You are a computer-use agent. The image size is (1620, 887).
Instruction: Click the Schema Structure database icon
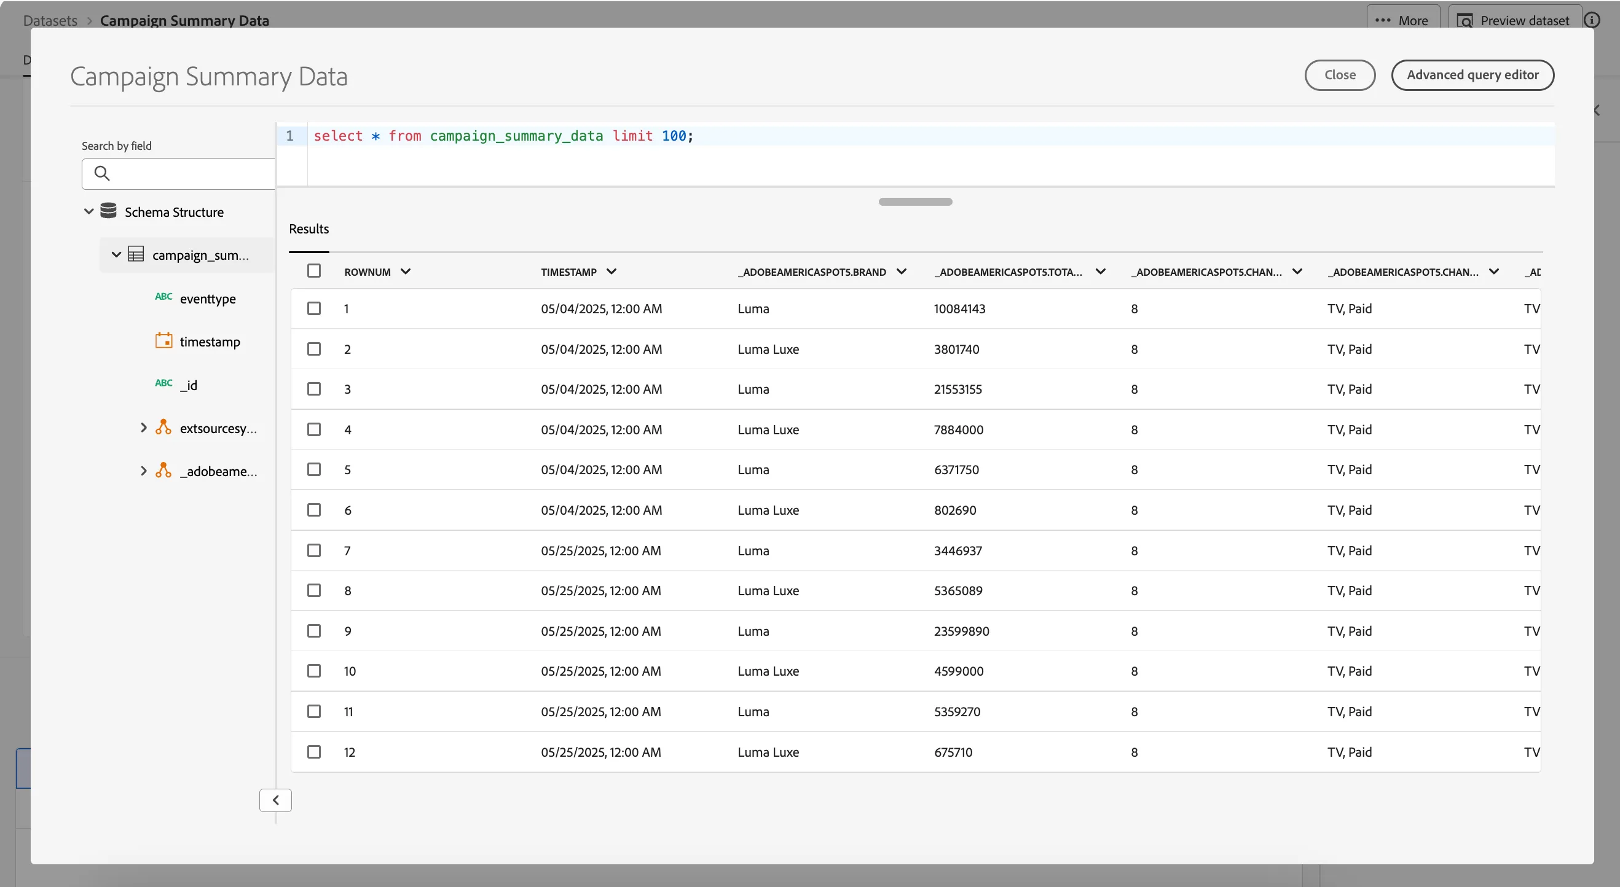pyautogui.click(x=108, y=211)
